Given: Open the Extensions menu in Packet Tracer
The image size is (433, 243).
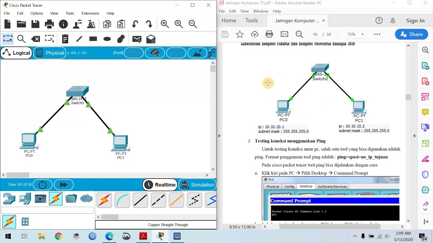Looking at the screenshot, I should [x=90, y=13].
